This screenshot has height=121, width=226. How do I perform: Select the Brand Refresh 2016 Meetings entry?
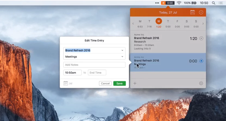[x=168, y=62]
